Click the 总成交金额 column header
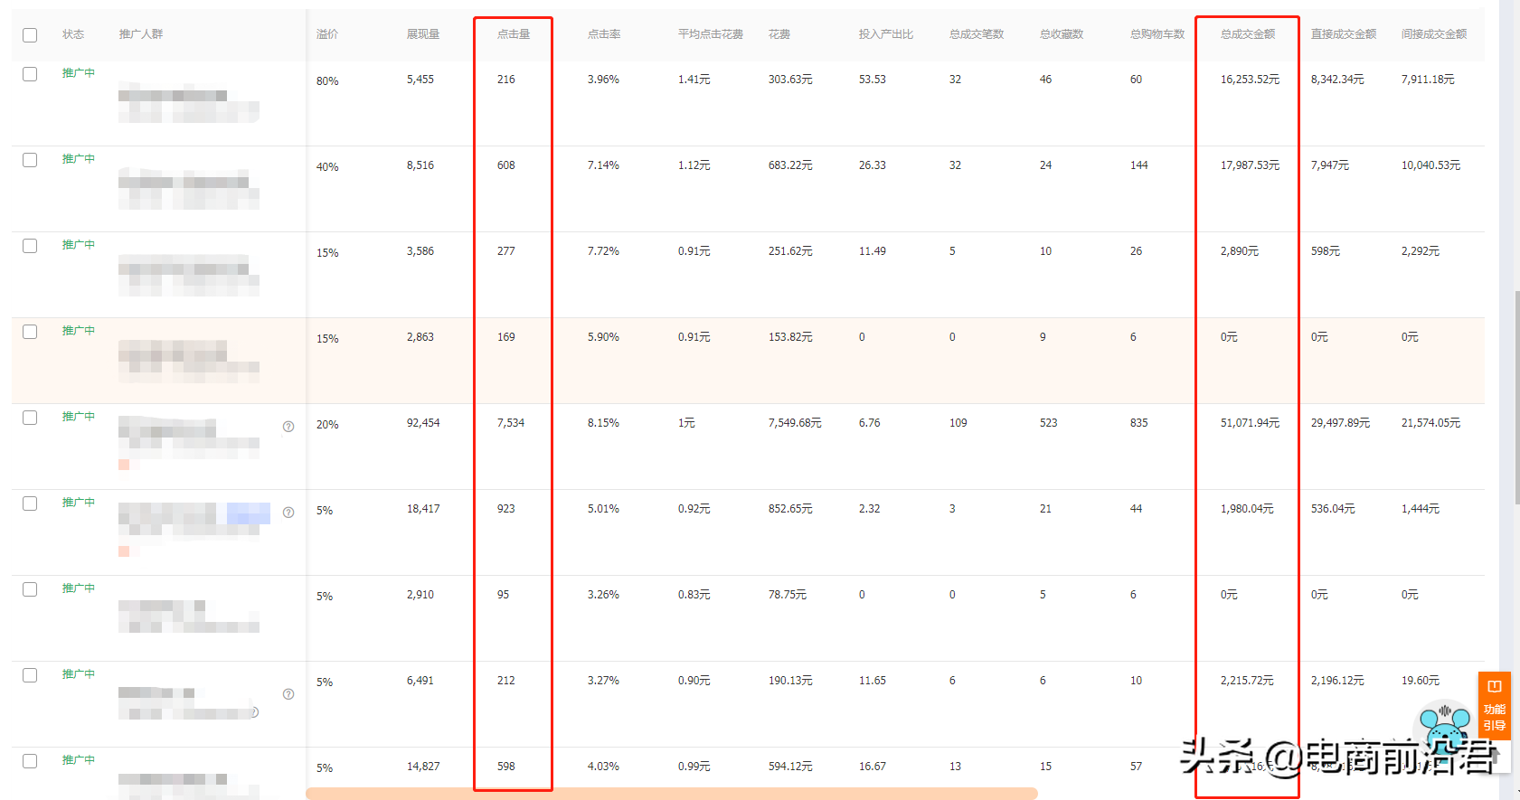 1248,34
